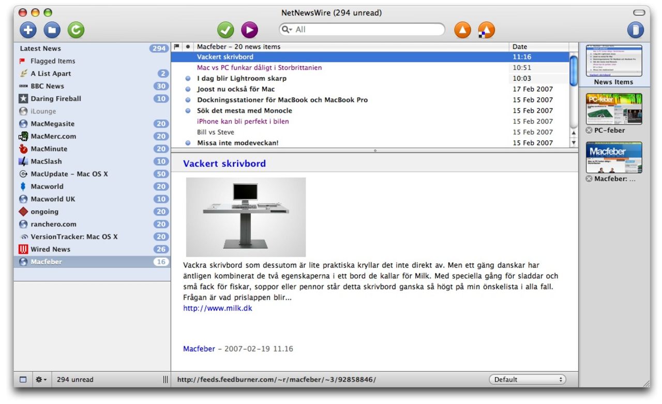Click the blue plus Subscribe button
662x404 pixels.
coord(28,30)
